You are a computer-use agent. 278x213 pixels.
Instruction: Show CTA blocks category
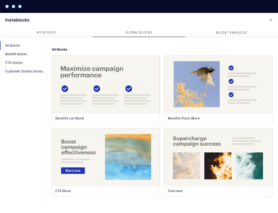click(x=14, y=63)
